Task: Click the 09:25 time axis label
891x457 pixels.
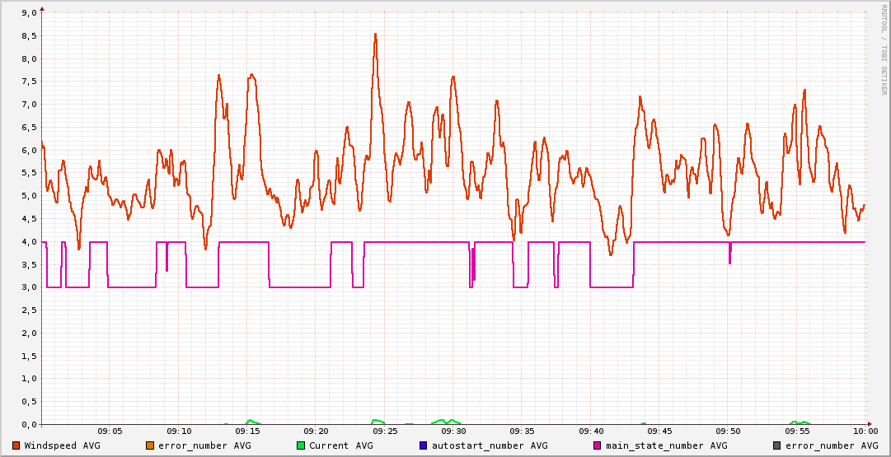Action: point(385,431)
